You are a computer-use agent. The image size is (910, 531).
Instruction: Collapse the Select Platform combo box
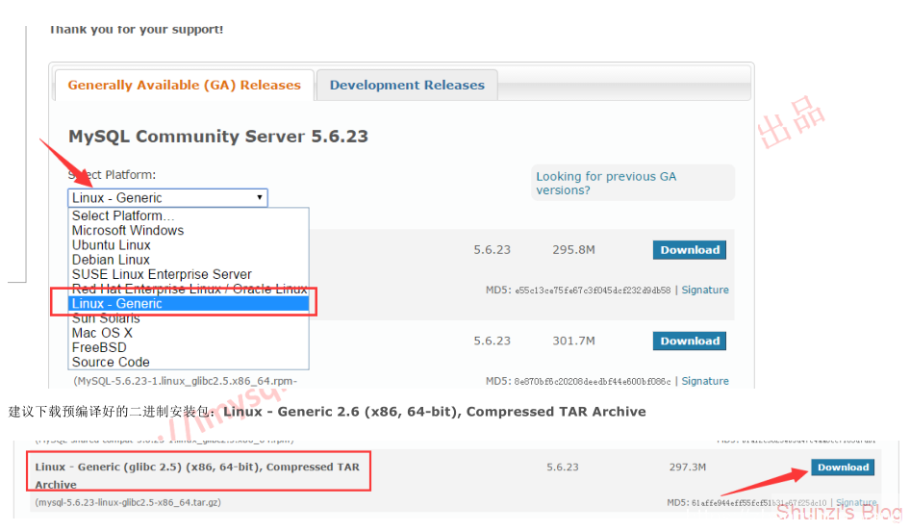pyautogui.click(x=167, y=197)
